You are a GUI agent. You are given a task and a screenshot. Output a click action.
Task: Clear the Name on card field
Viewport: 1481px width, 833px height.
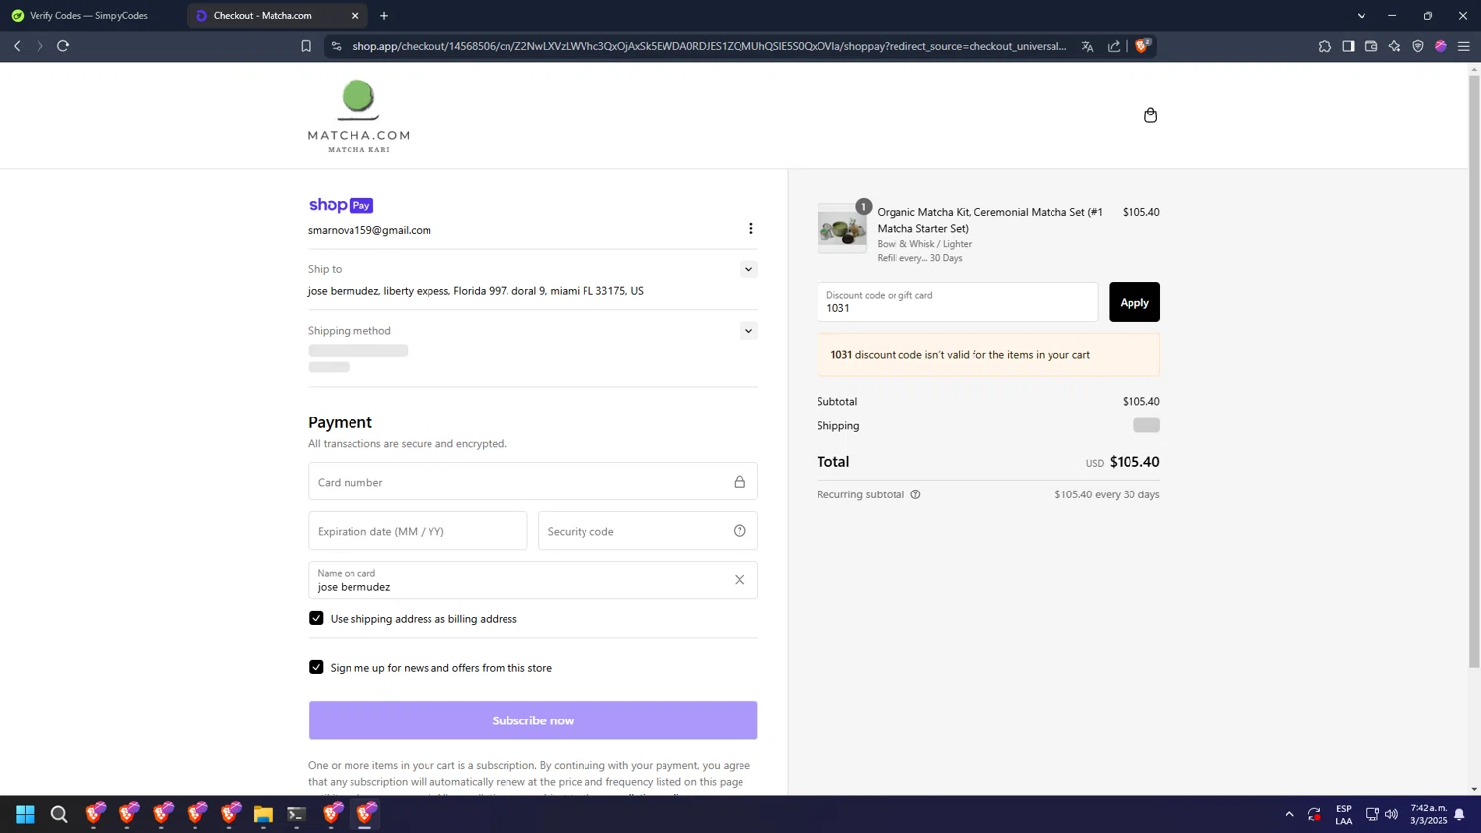[740, 580]
